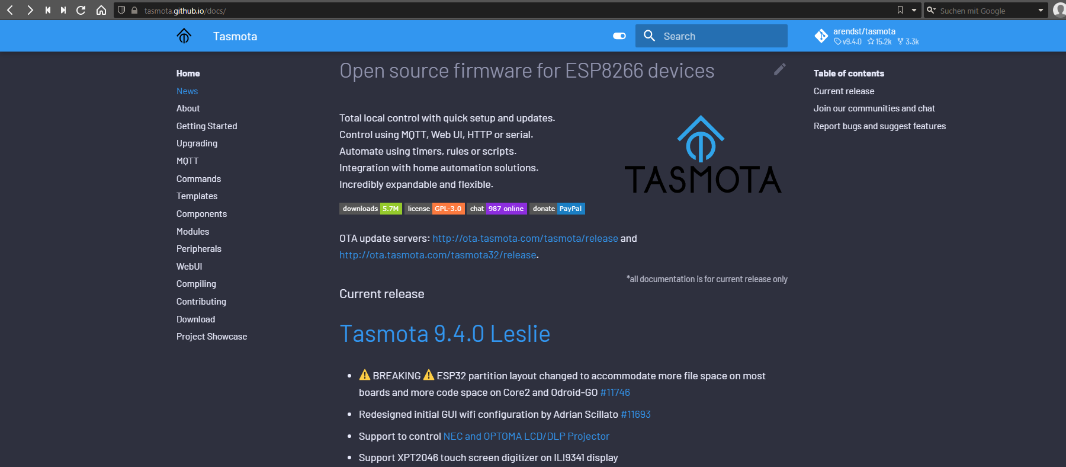Viewport: 1066px width, 467px height.
Task: Open issue link #11693
Action: point(636,414)
